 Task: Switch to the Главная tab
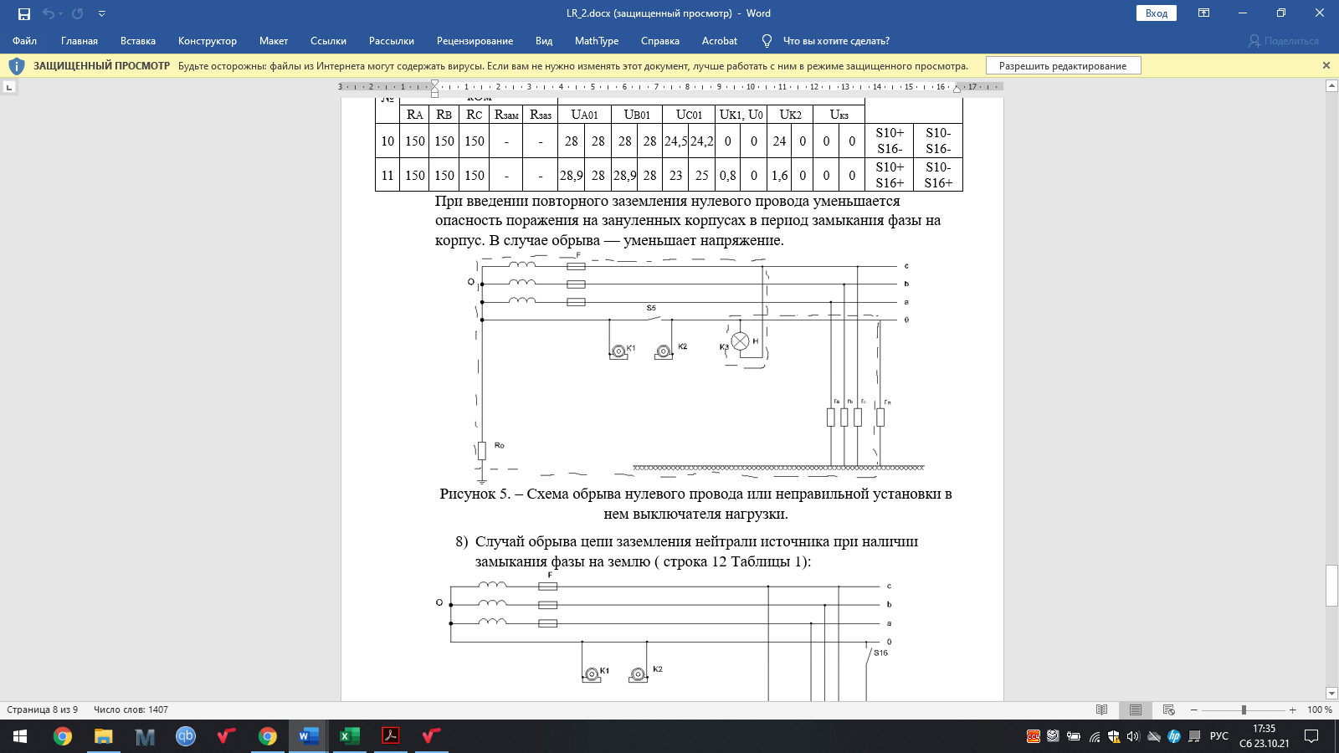tap(80, 41)
